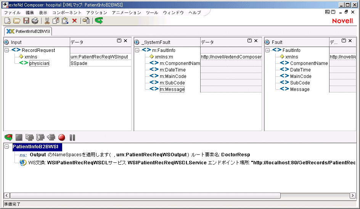Maximize the Input panel
This screenshot has height=209, width=360.
[x=119, y=41]
